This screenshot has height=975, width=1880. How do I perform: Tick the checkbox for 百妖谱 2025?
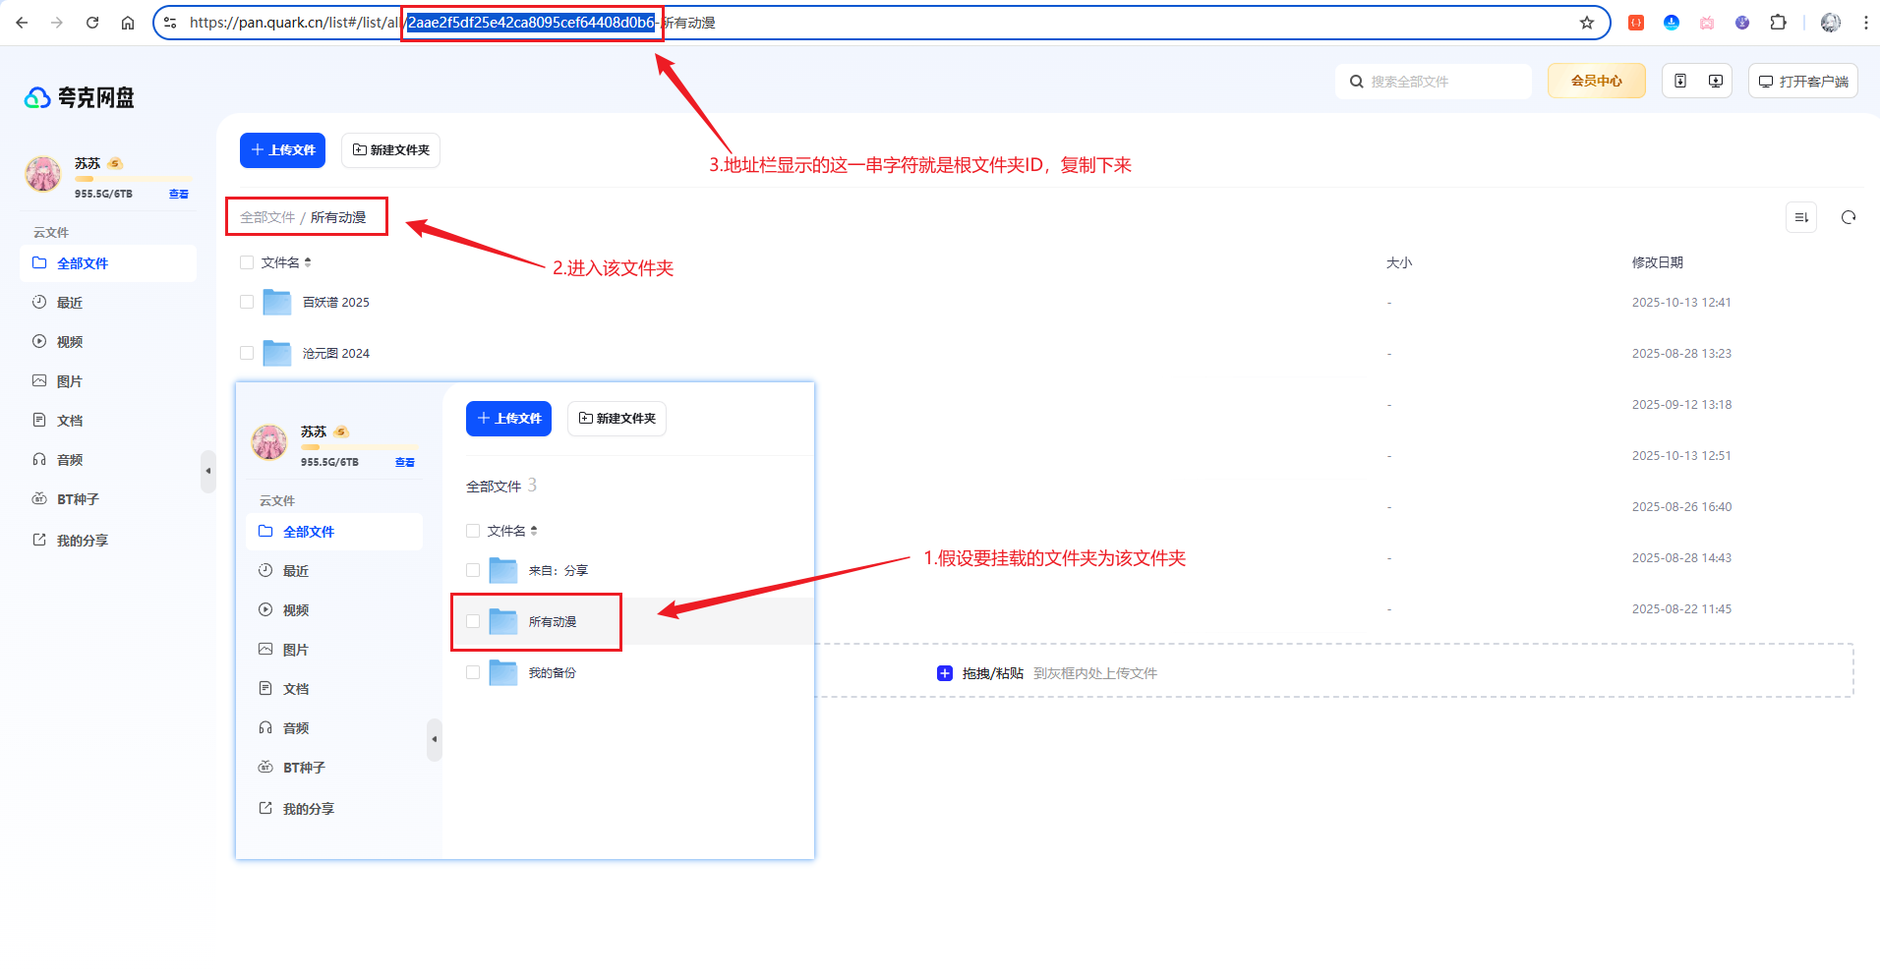[x=247, y=302]
